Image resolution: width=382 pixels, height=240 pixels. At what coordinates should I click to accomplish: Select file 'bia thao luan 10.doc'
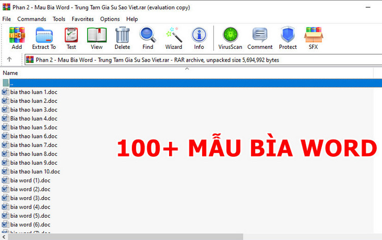point(31,172)
